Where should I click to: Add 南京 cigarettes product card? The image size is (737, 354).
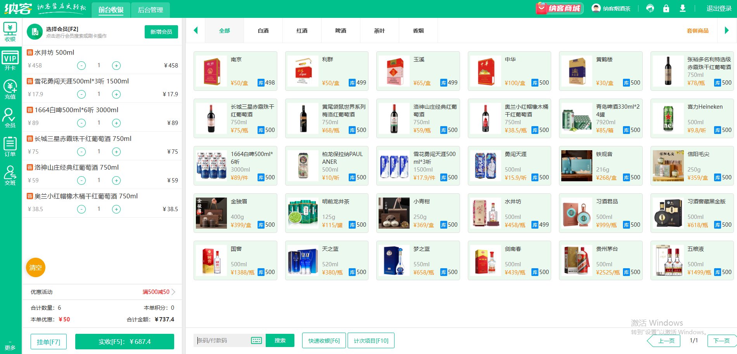(235, 71)
